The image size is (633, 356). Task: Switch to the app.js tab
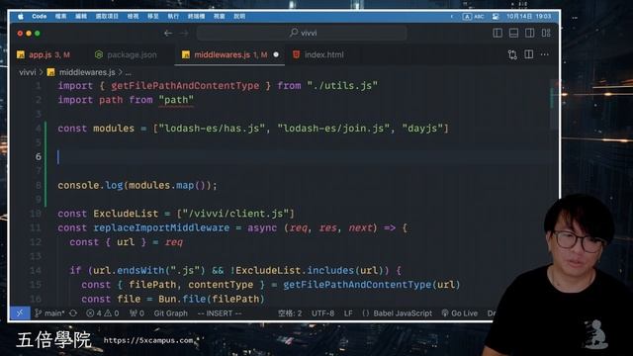click(44, 54)
